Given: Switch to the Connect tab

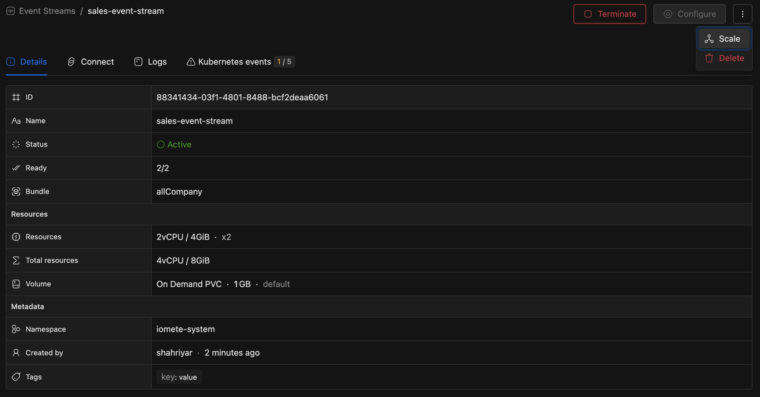Looking at the screenshot, I should tap(91, 62).
